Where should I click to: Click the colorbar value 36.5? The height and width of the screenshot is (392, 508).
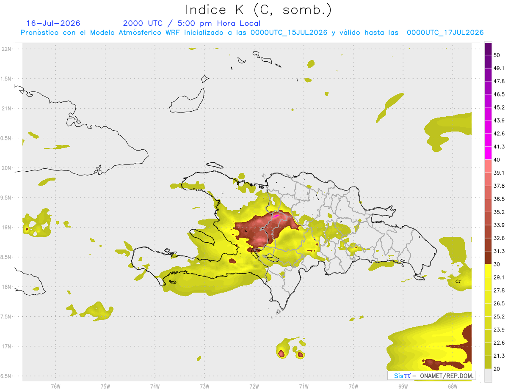point(499,199)
